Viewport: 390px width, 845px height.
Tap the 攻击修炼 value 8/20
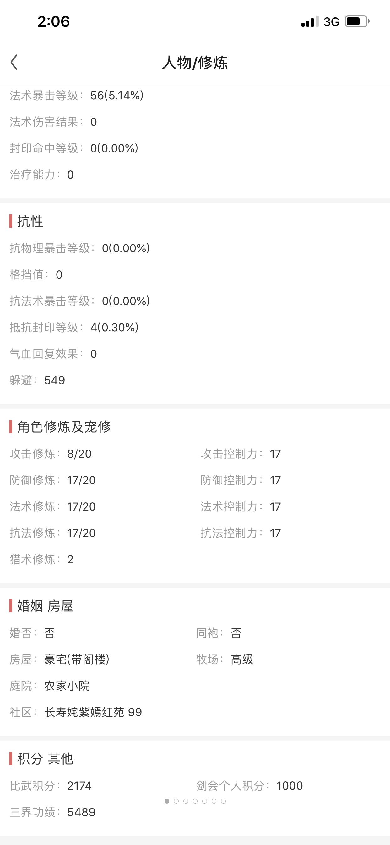click(79, 454)
